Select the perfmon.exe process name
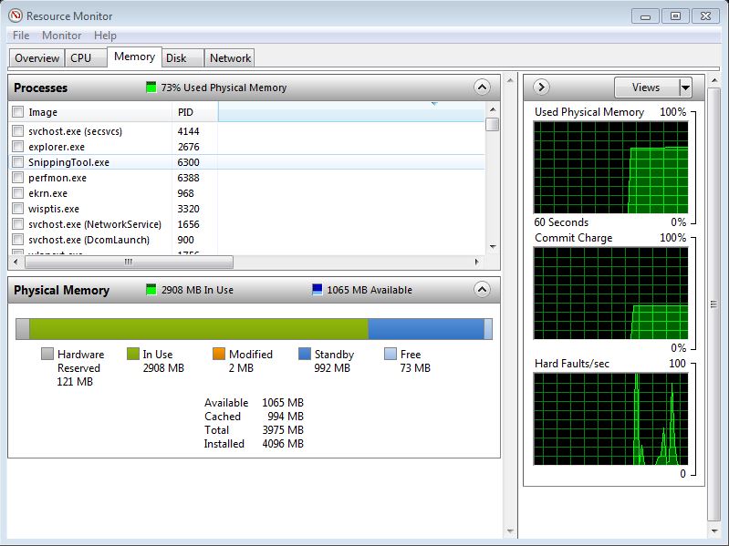This screenshot has height=546, width=729. coord(57,178)
